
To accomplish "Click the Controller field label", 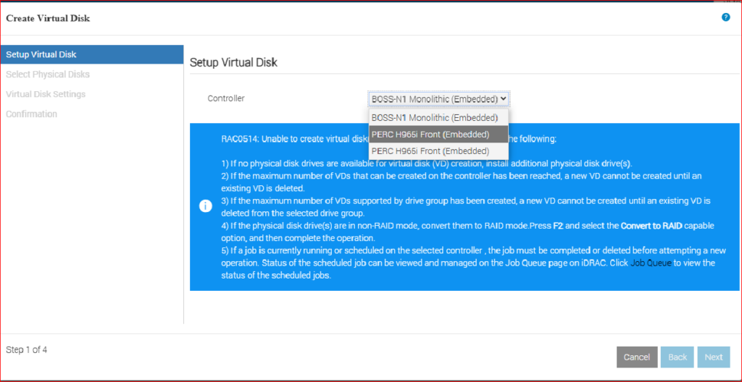I will (226, 98).
